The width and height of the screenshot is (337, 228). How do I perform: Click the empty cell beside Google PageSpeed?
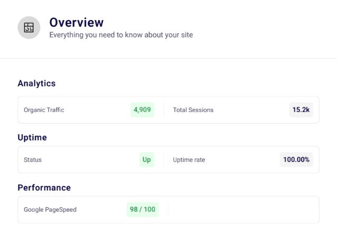click(x=243, y=210)
